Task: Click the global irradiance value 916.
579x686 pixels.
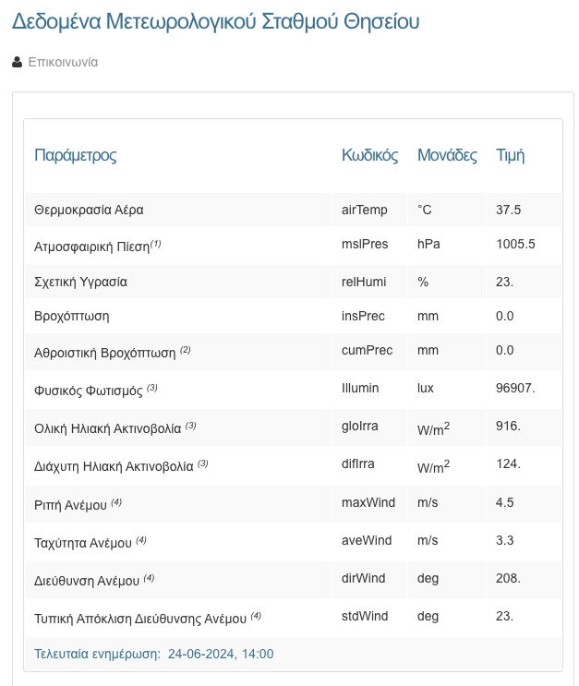Action: [508, 426]
